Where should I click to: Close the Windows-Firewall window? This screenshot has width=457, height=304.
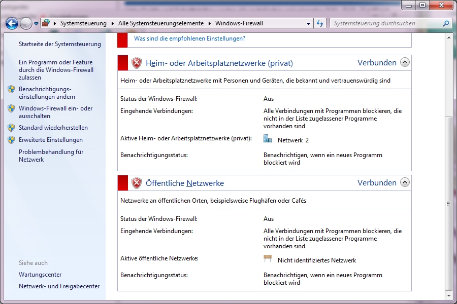441,5
